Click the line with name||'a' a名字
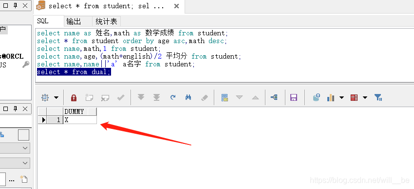Screen dimensions: 414x189 116,64
